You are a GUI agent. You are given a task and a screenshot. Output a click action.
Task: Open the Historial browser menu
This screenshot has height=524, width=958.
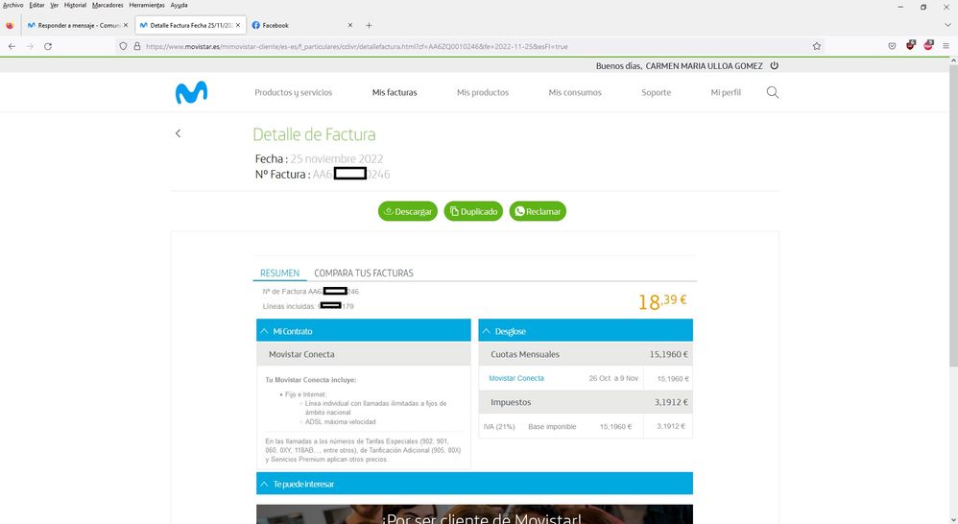point(75,5)
